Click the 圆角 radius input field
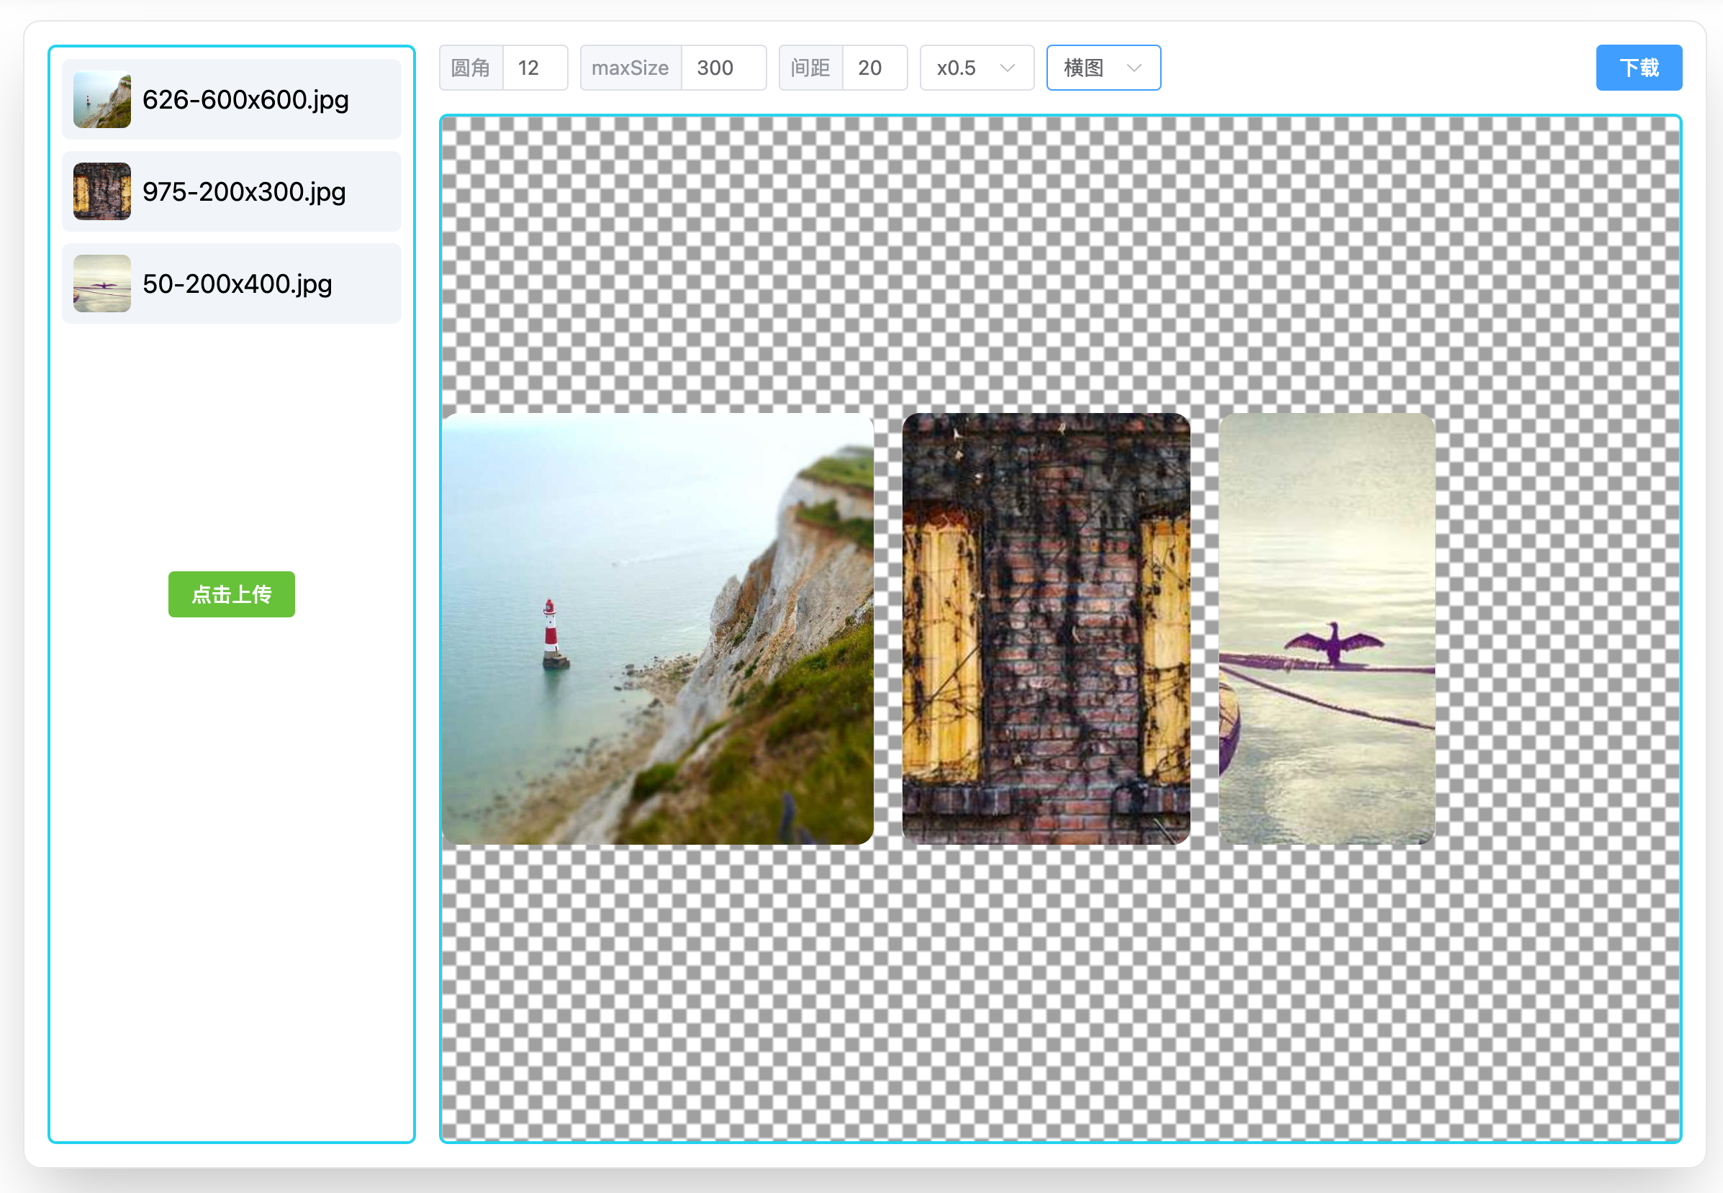This screenshot has width=1723, height=1193. pos(535,68)
